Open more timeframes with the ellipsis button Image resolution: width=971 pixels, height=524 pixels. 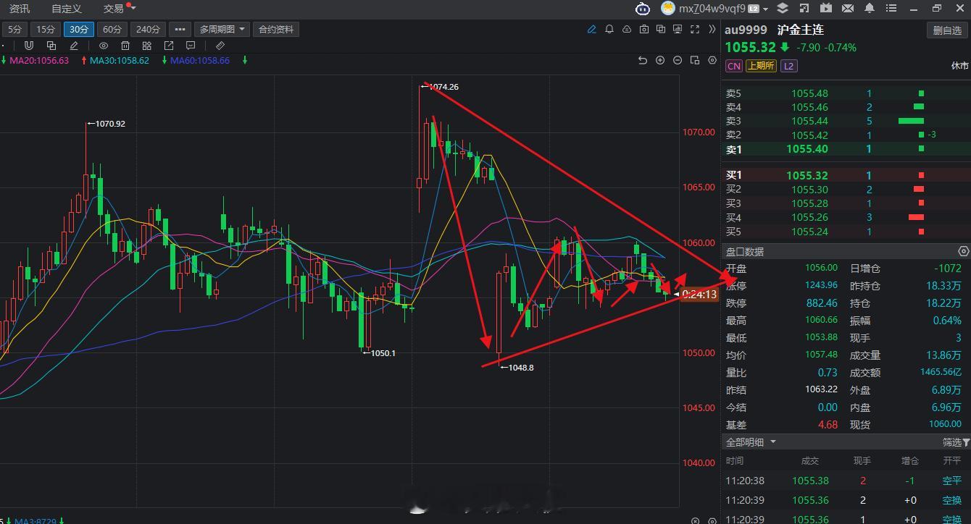pyautogui.click(x=179, y=30)
